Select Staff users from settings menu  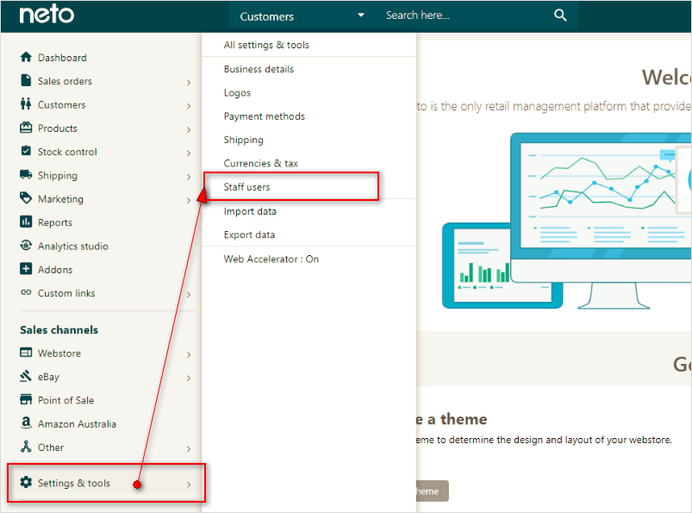247,187
